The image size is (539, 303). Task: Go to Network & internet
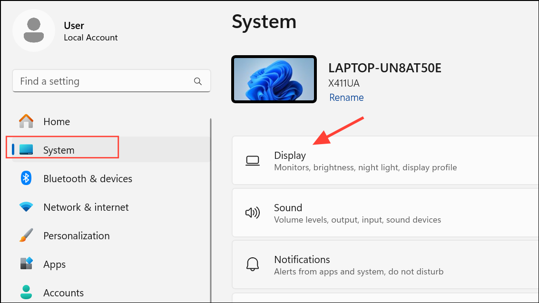(x=111, y=207)
